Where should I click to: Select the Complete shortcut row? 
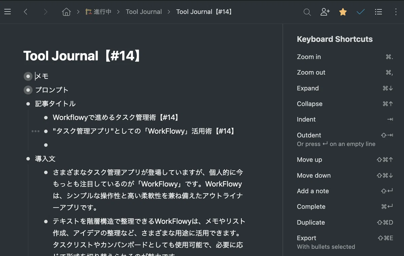pos(345,207)
